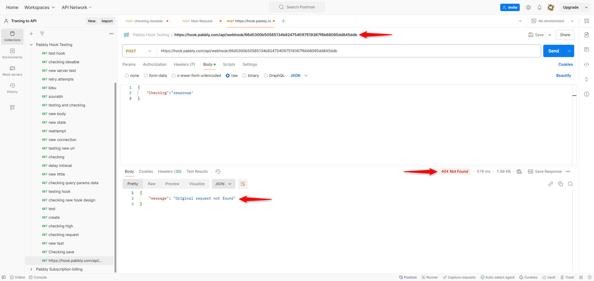594x281 pixels.
Task: Click the Search Postman box
Action: click(x=297, y=7)
